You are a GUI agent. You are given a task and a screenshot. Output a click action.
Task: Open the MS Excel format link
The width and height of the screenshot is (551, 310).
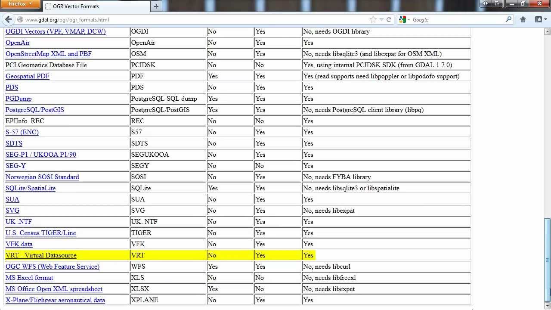pyautogui.click(x=29, y=278)
